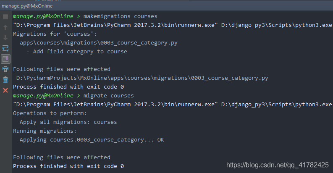Click the down arrow icon in the console sidebar
The width and height of the screenshot is (333, 173).
[5, 38]
